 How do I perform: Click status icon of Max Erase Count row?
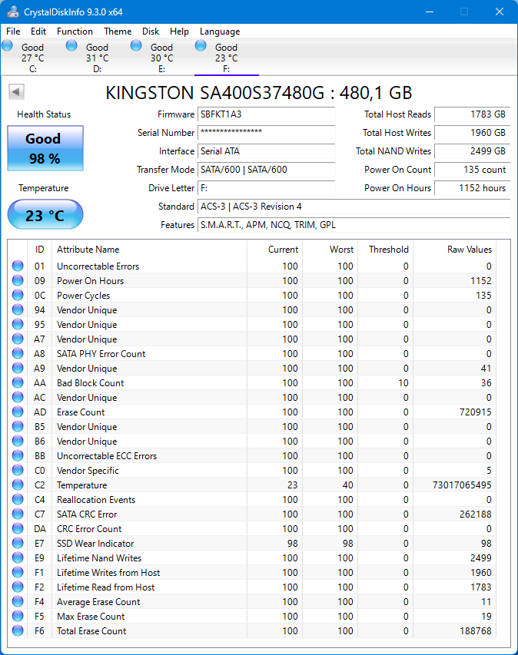pos(18,616)
